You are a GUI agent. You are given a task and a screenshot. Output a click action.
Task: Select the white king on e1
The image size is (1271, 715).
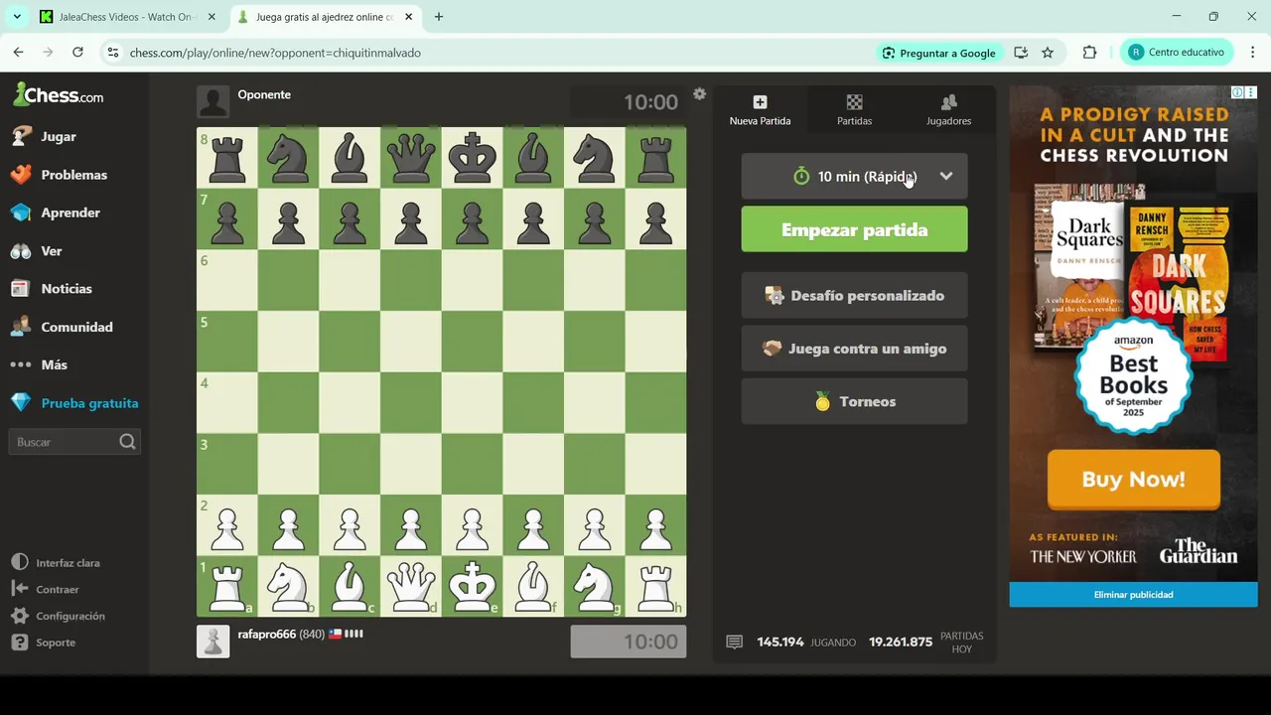click(x=472, y=586)
